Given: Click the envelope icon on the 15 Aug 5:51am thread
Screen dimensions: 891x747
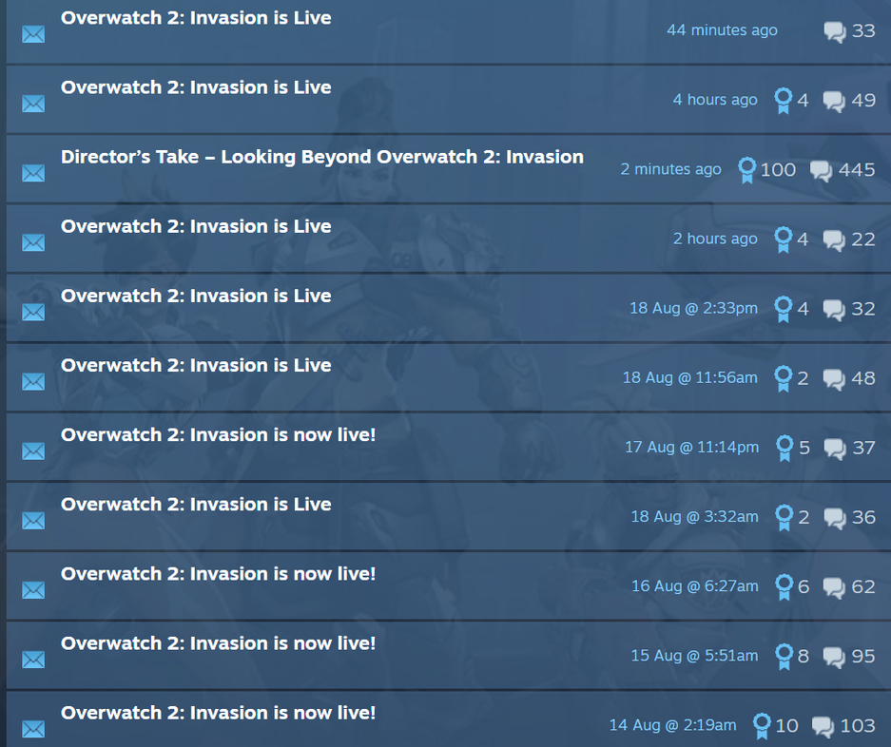Looking at the screenshot, I should pyautogui.click(x=33, y=660).
